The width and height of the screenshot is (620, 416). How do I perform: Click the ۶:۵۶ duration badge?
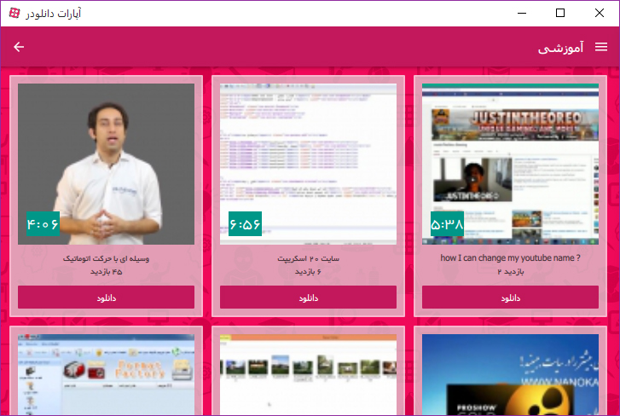245,224
